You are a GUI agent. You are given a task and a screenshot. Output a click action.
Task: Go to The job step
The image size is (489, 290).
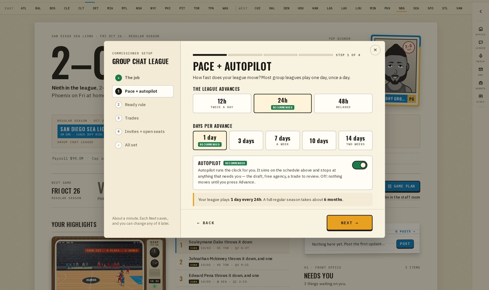point(143,78)
